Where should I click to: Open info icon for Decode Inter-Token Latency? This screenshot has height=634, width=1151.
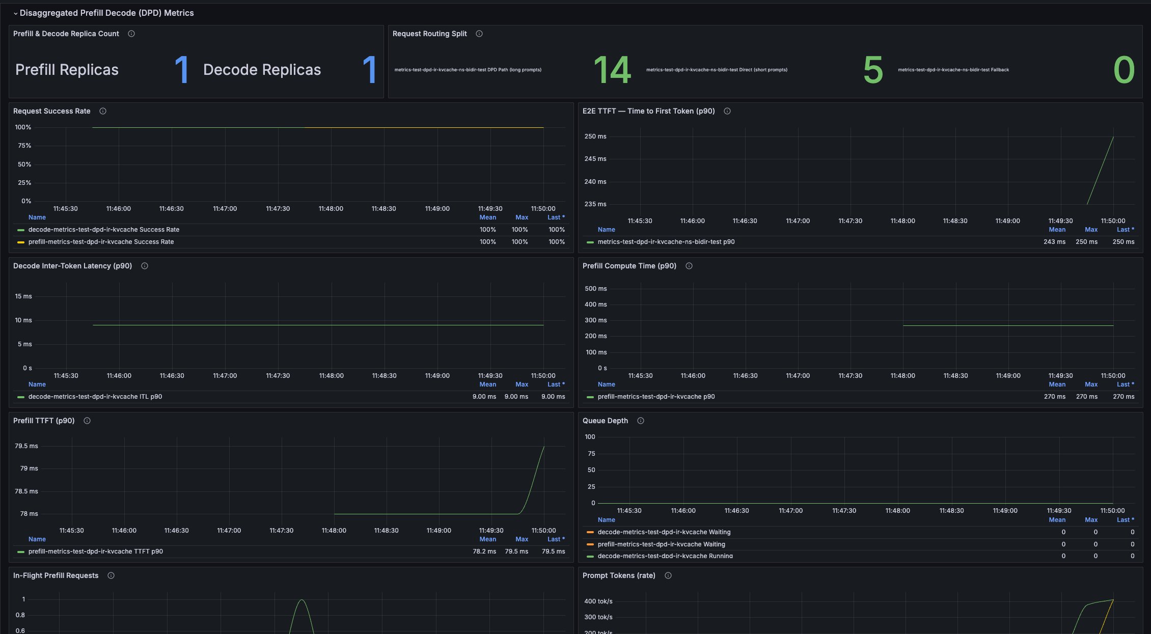point(145,266)
